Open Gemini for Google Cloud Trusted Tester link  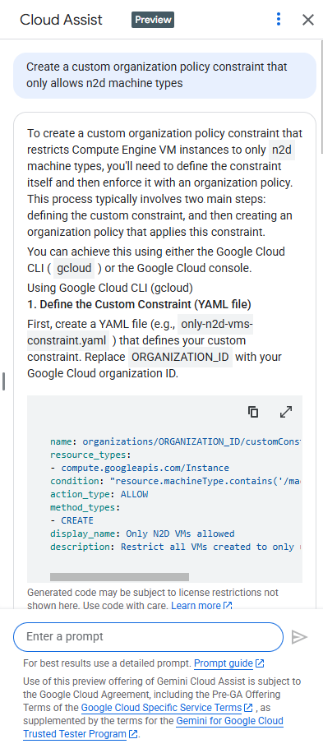pos(153,728)
